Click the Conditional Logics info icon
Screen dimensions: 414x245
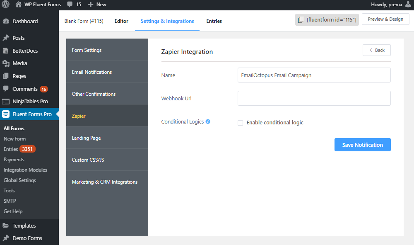(x=208, y=121)
